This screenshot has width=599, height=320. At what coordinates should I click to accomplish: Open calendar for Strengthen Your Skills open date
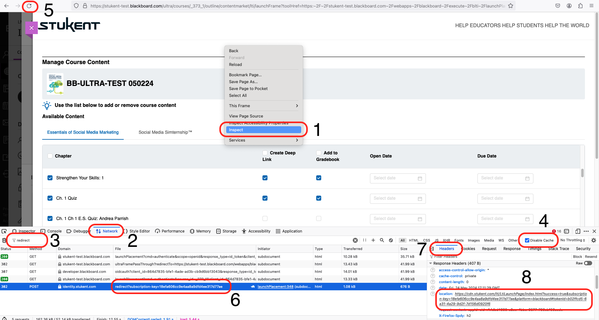[420, 178]
